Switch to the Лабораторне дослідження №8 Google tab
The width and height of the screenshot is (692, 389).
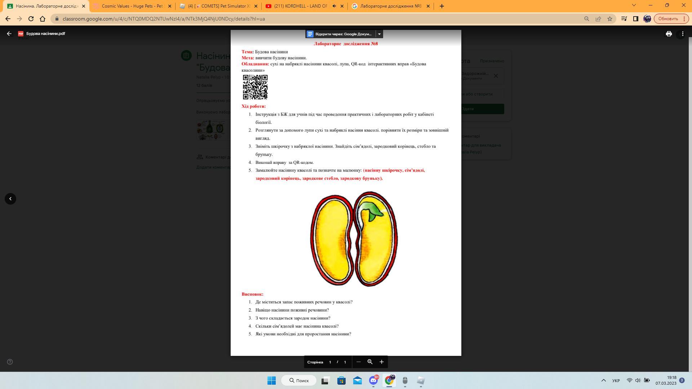390,6
